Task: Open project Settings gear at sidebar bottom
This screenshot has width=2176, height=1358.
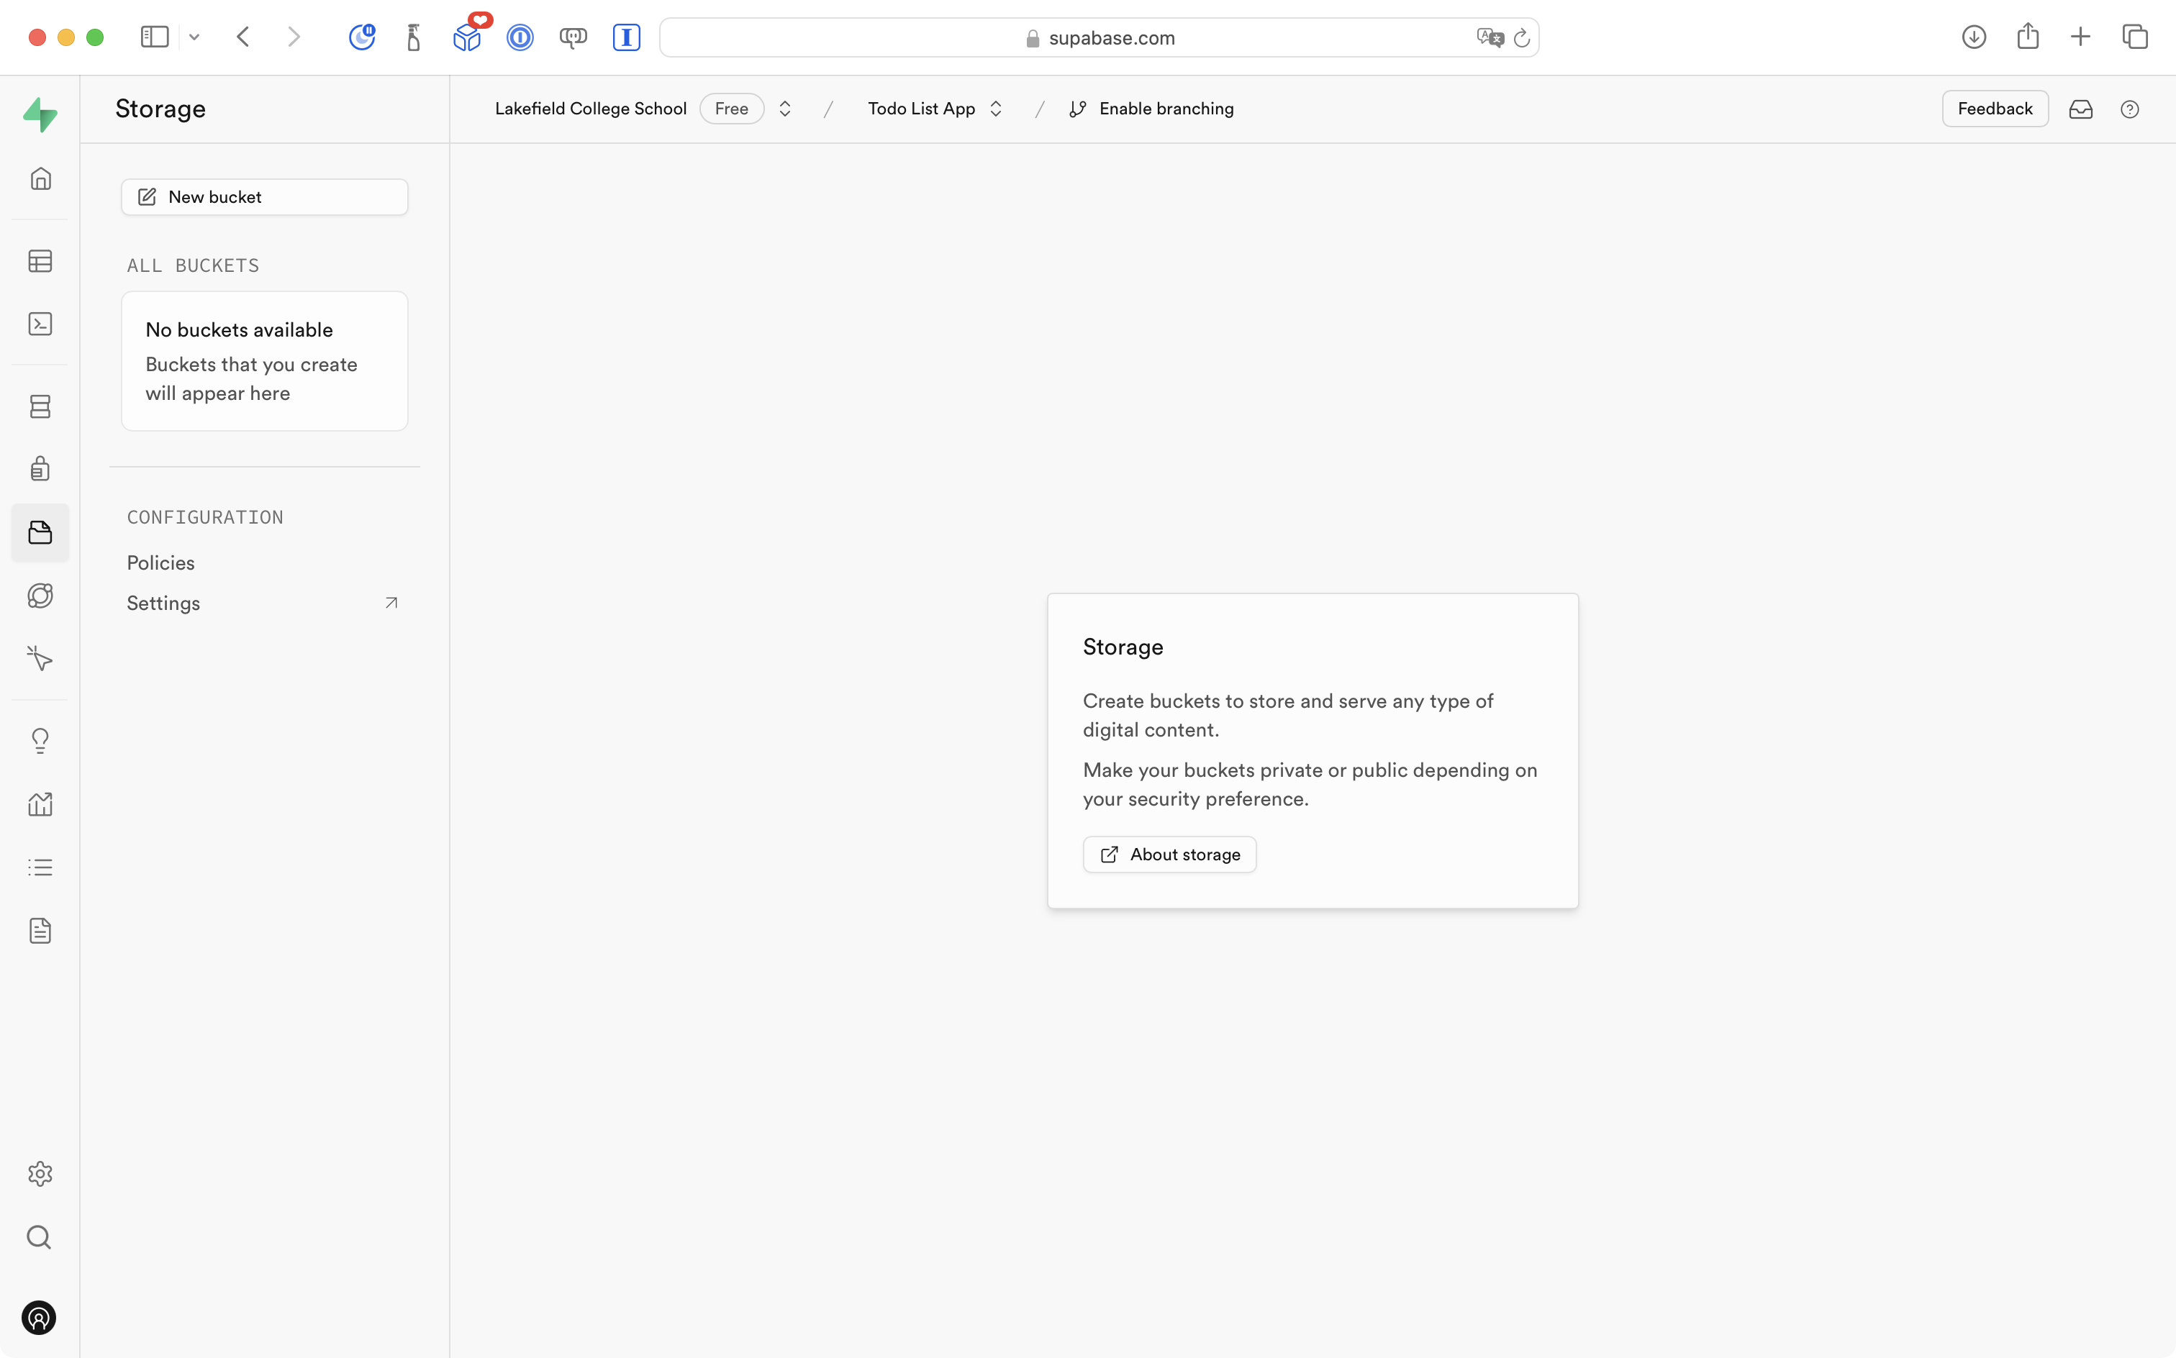Action: (x=40, y=1173)
